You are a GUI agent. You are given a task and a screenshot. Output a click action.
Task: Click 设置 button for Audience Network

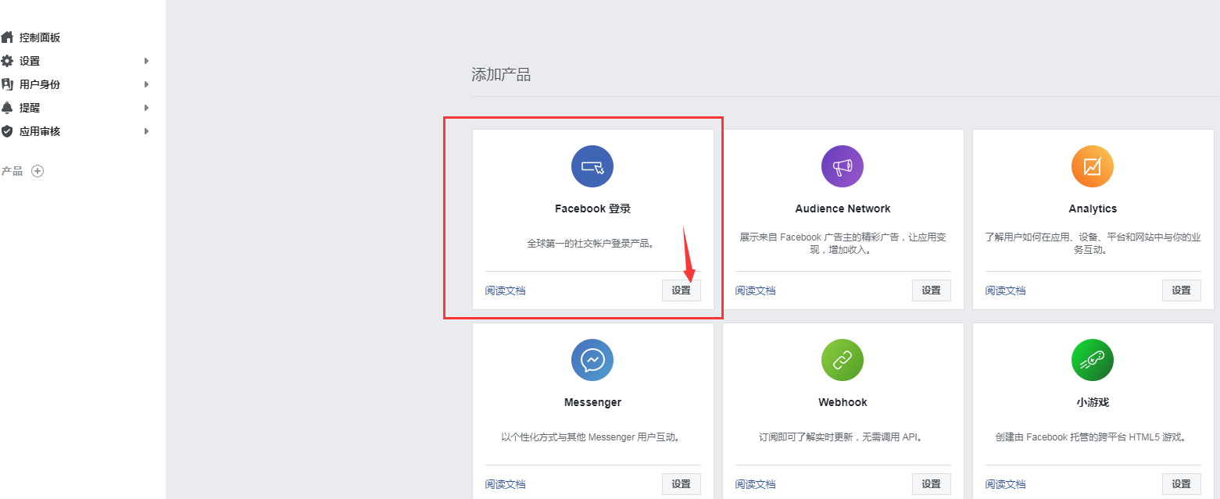pos(932,290)
